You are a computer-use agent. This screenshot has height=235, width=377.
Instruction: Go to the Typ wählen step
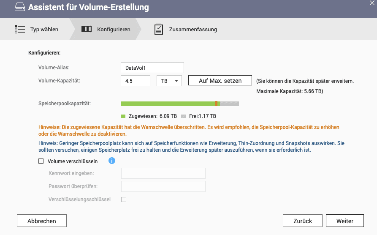click(44, 30)
